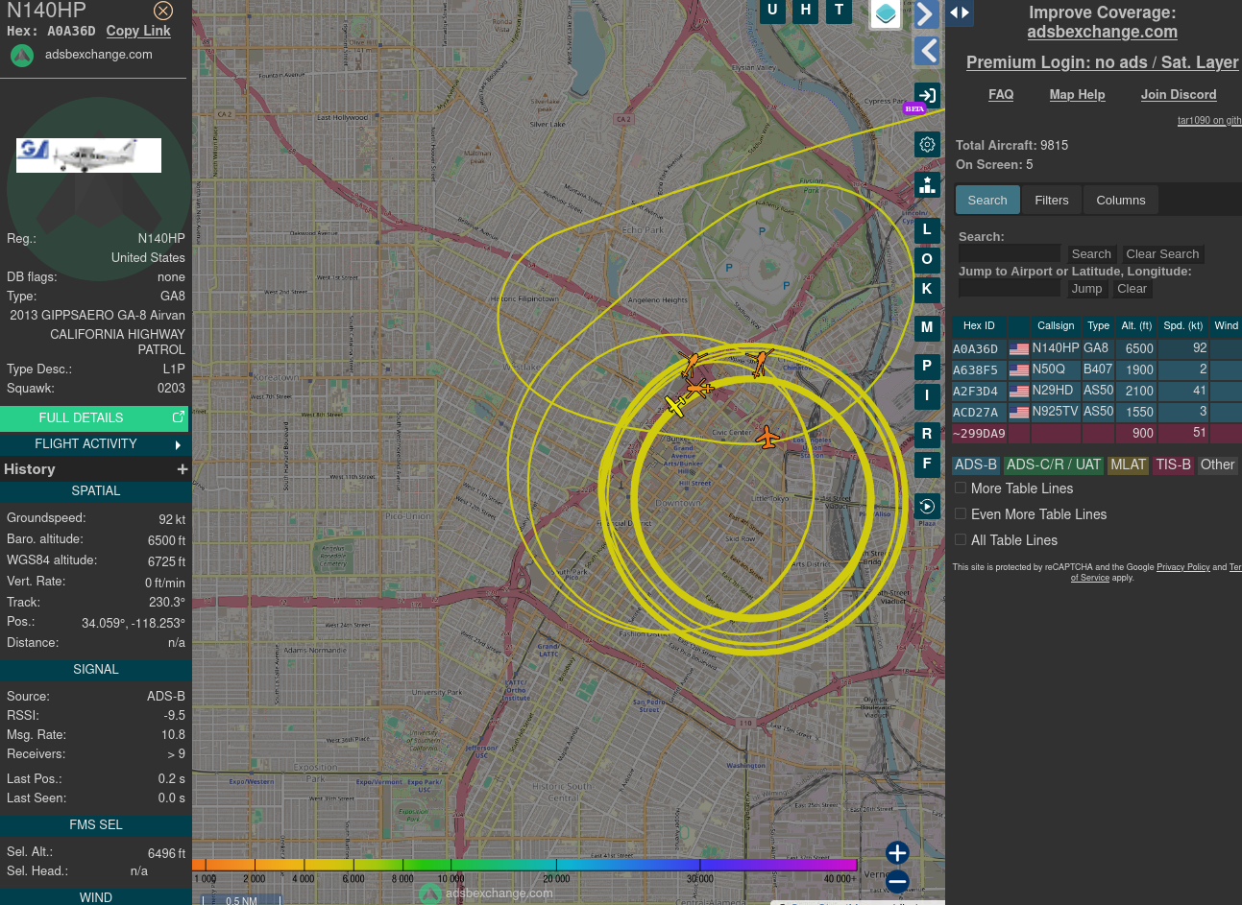Select the yellow aircraft icon on the map
The width and height of the screenshot is (1242, 905).
(676, 406)
